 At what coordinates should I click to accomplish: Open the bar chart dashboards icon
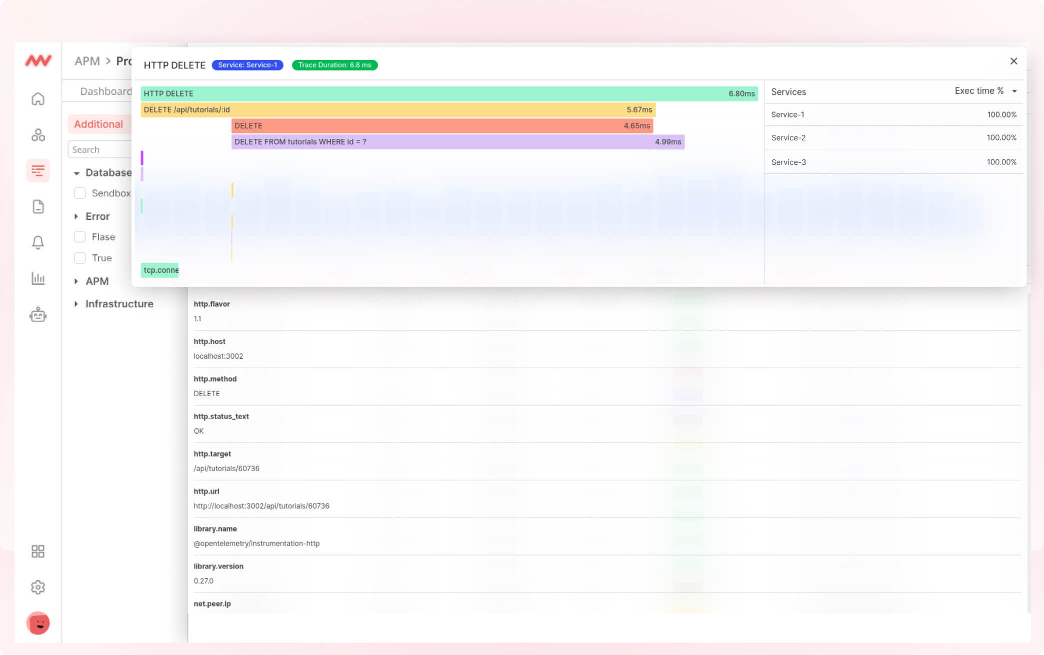(x=38, y=278)
